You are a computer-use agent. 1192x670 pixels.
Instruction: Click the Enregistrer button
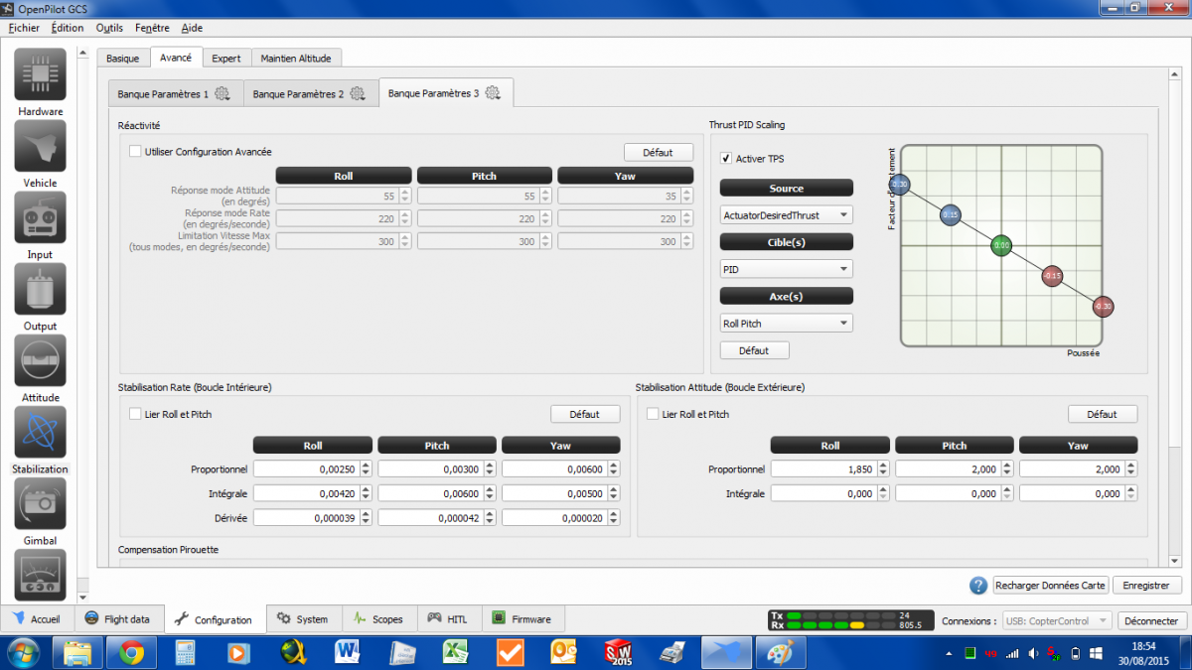(1146, 586)
